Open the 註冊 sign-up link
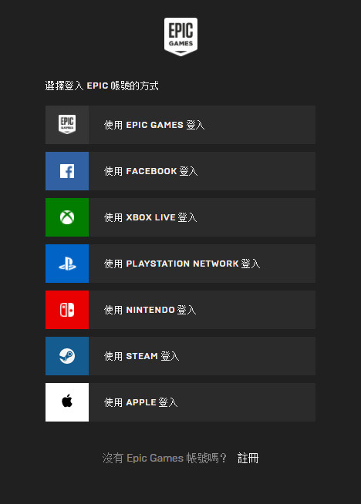This screenshot has width=361, height=504. click(248, 458)
